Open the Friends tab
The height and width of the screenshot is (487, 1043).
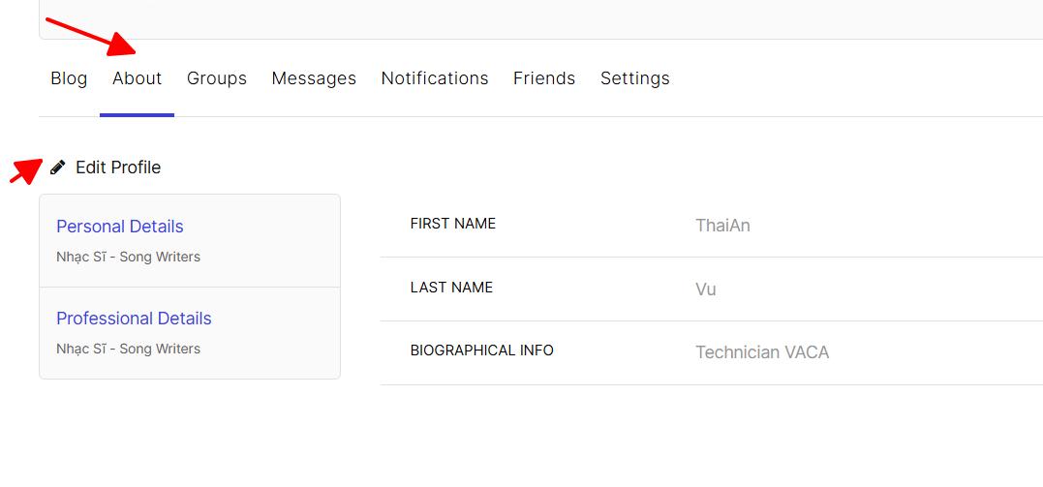point(544,78)
